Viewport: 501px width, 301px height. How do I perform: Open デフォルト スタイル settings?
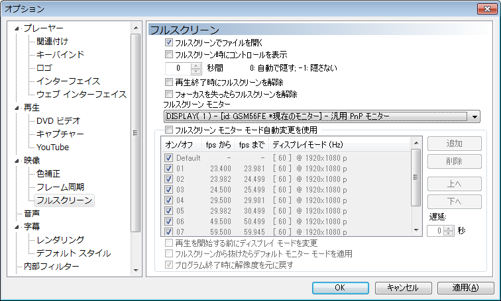point(74,253)
